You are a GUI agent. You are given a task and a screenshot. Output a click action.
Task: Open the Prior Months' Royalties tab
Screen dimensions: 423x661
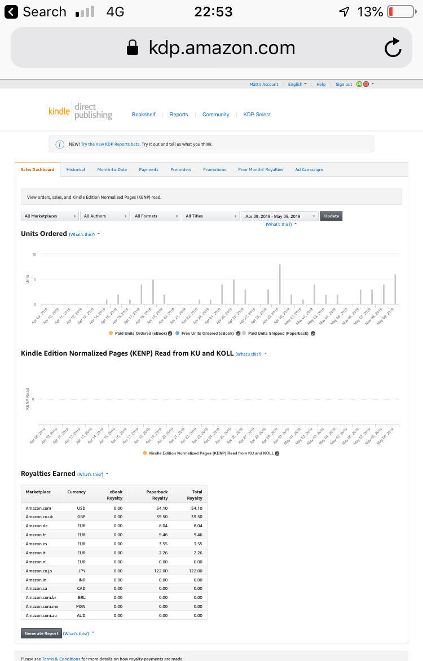(260, 169)
